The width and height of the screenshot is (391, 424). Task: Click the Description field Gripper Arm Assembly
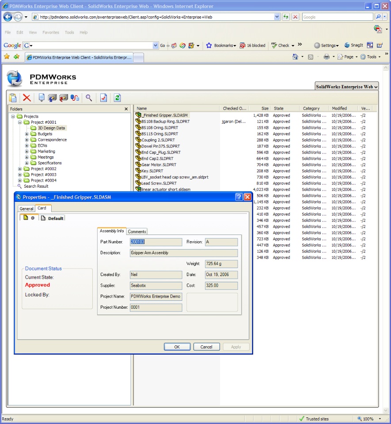[x=184, y=253]
